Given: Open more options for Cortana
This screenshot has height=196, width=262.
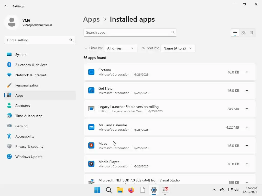Looking at the screenshot, I should tap(246, 72).
